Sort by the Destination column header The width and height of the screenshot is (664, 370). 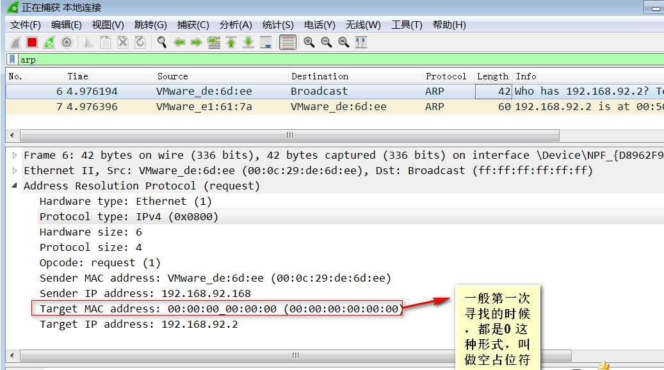pyautogui.click(x=356, y=76)
